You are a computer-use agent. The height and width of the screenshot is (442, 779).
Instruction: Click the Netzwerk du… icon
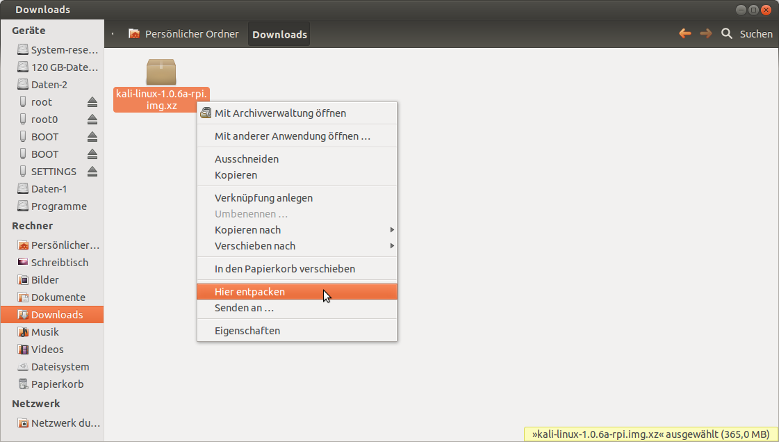pyautogui.click(x=23, y=423)
